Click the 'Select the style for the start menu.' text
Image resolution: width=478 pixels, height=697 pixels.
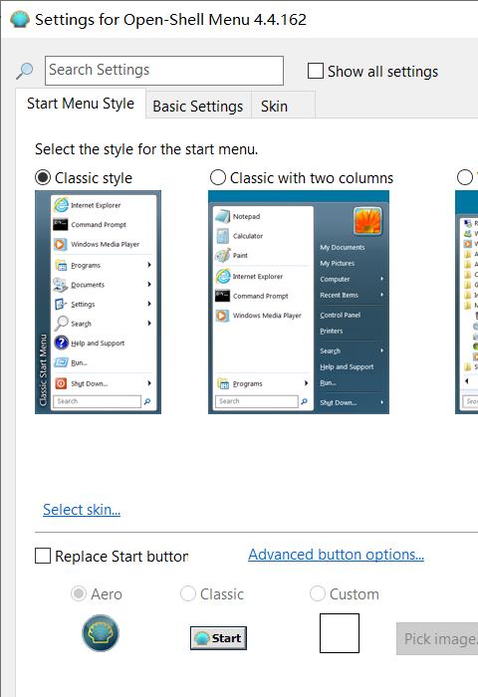(x=146, y=149)
